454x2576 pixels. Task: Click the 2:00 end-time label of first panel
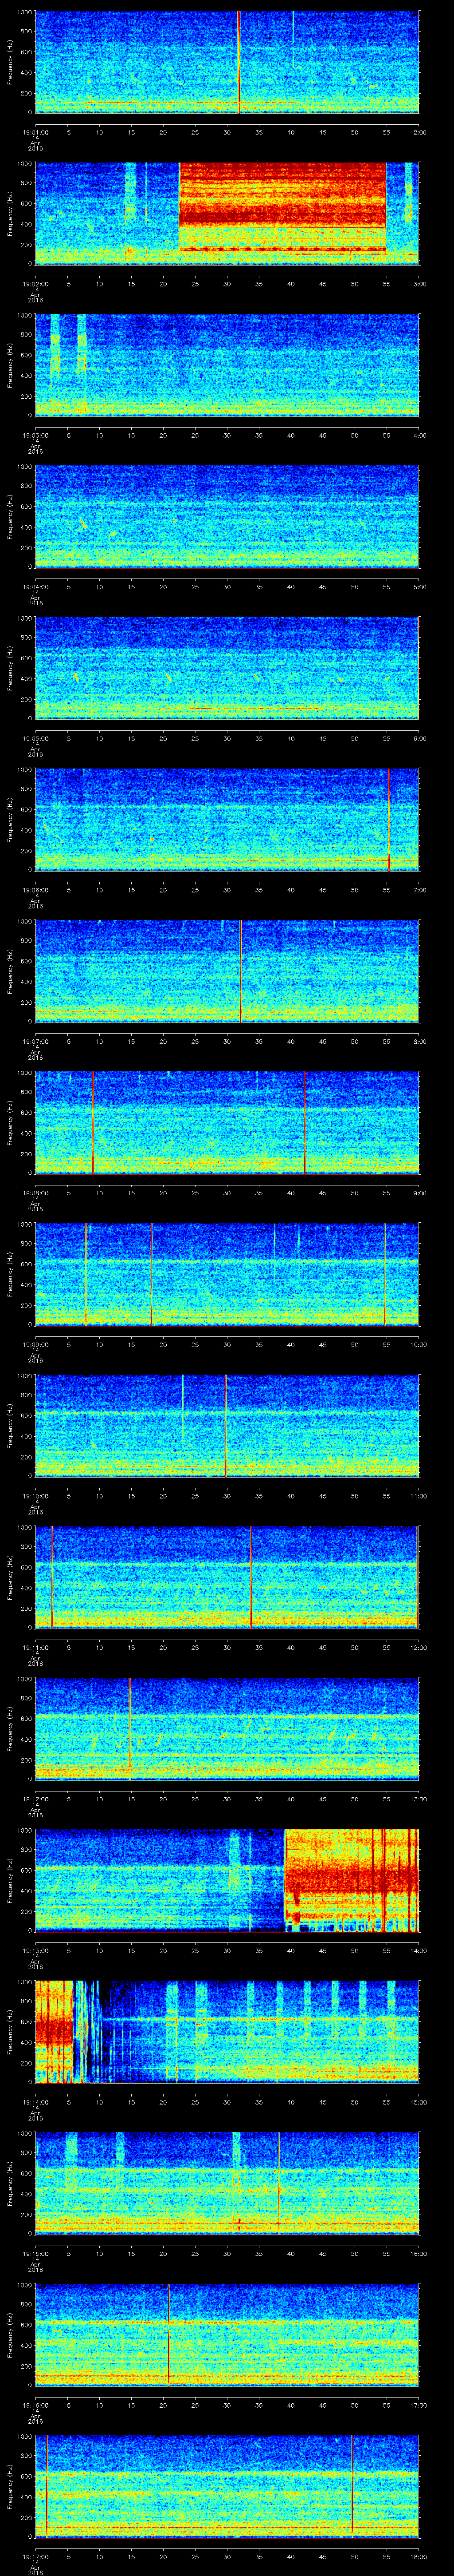click(419, 132)
